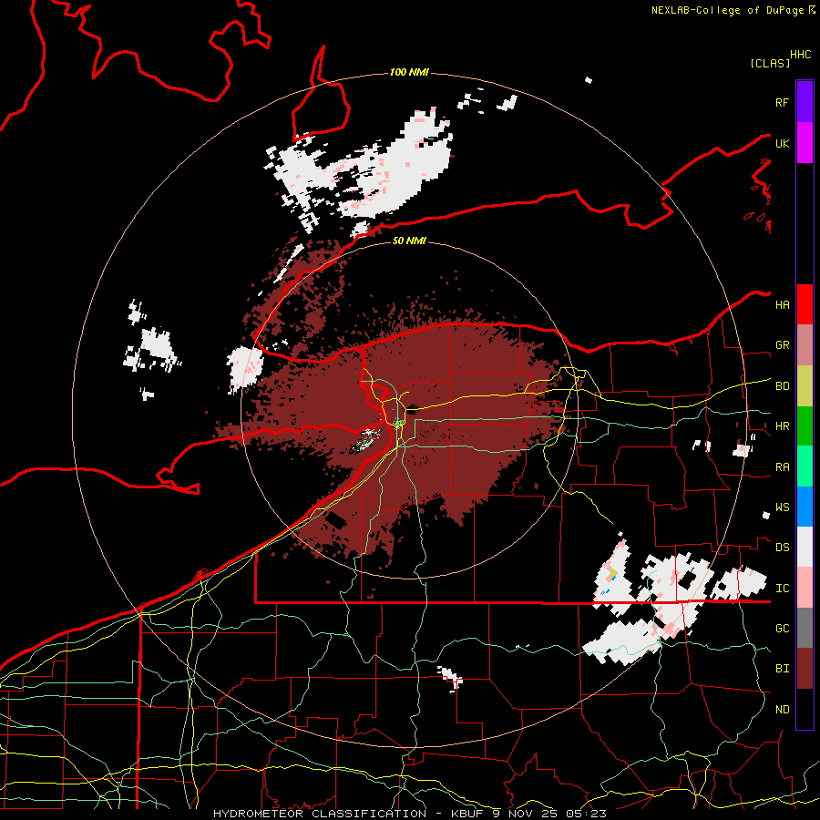Click the 9 NOV 25 date text
Screen dimensions: 820x820
tap(526, 814)
